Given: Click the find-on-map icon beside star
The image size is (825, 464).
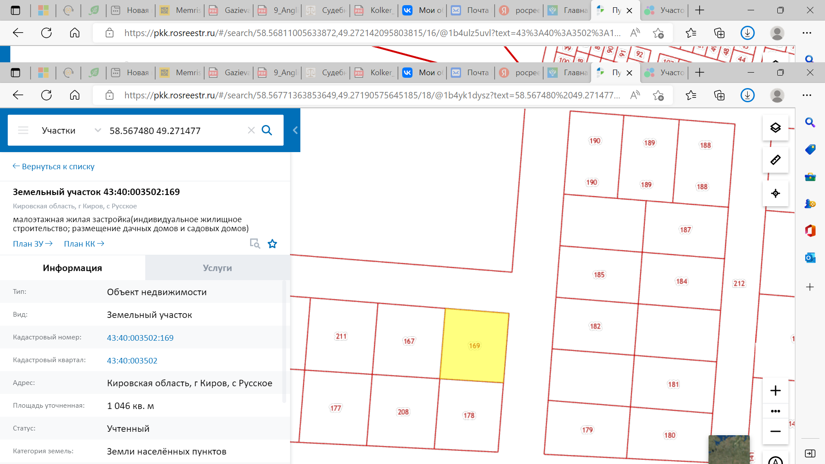Looking at the screenshot, I should (255, 244).
